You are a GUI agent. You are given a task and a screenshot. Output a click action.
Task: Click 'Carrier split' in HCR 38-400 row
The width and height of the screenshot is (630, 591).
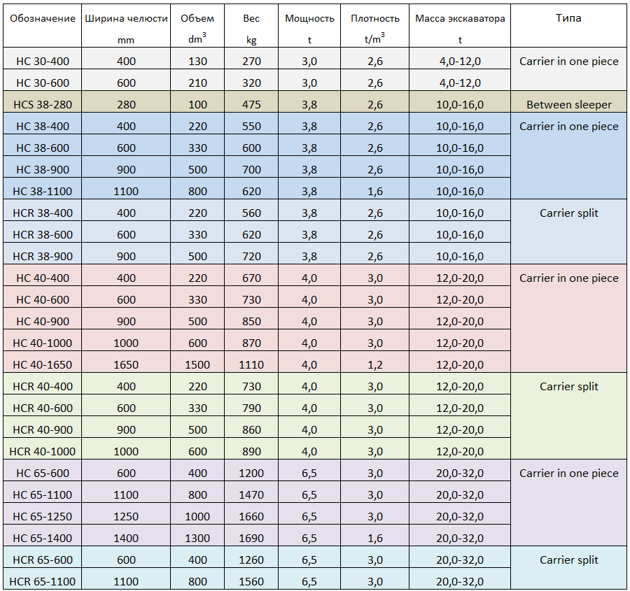pos(569,213)
